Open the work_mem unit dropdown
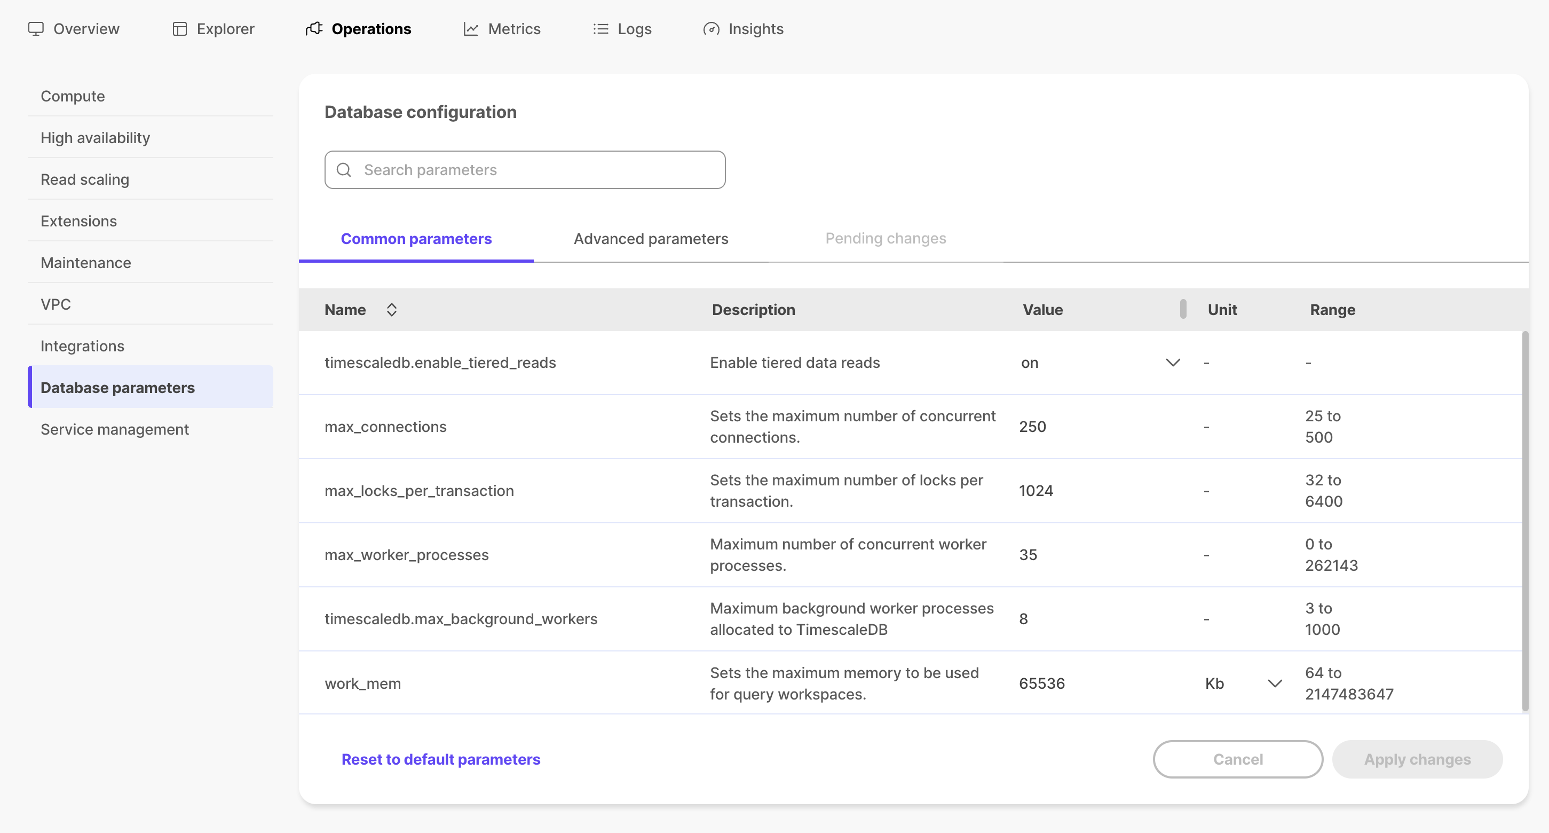Image resolution: width=1549 pixels, height=833 pixels. coord(1274,682)
